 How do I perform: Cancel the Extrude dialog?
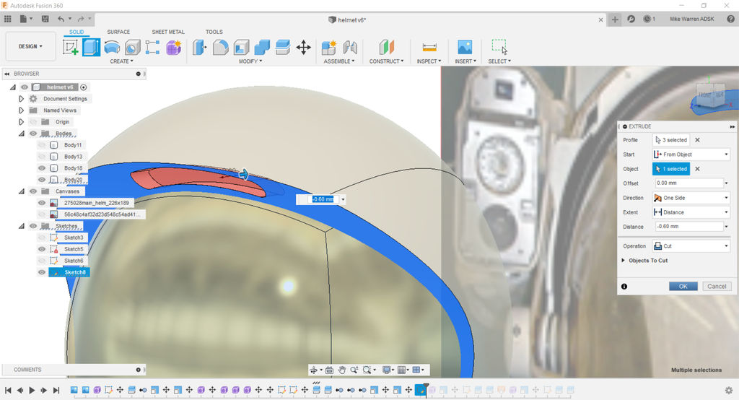pyautogui.click(x=717, y=287)
